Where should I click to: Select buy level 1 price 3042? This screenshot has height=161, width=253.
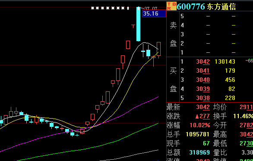(203, 61)
